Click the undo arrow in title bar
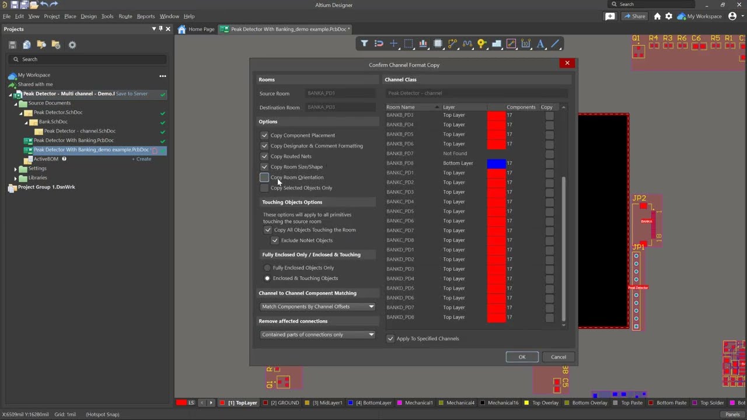 [x=44, y=5]
